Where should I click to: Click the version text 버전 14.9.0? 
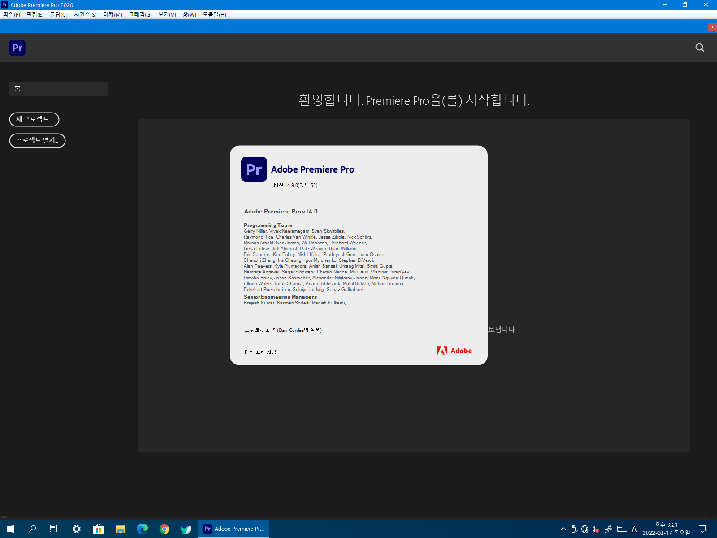[x=295, y=185]
